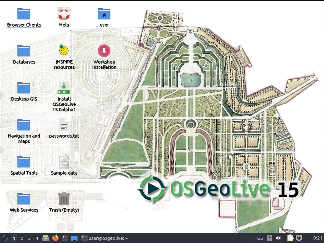Open the application menu launcher
324x243 pixels.
click(x=5, y=238)
